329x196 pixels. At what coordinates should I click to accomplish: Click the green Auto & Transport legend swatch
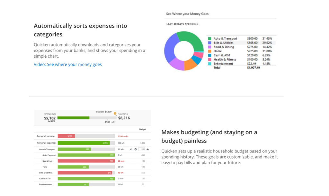click(209, 38)
